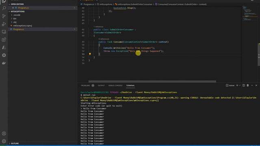
Task: Open the Source Control view
Action: pos(4,16)
